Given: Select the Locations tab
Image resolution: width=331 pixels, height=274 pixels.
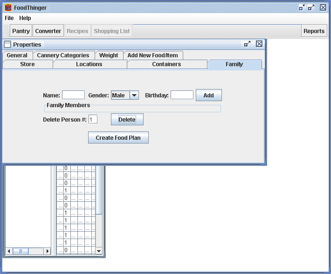Looking at the screenshot, I should coord(89,64).
